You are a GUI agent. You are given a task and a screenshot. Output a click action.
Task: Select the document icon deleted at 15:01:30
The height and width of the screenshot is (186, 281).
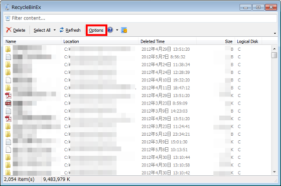coord(8,142)
